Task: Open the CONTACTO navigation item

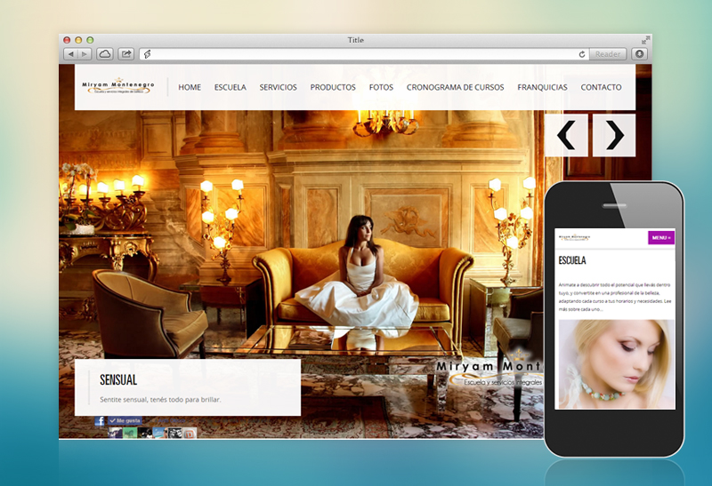Action: pos(601,87)
